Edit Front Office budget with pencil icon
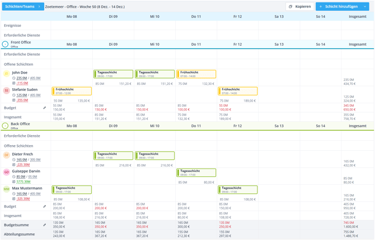The height and width of the screenshot is (240, 375). 44,108
